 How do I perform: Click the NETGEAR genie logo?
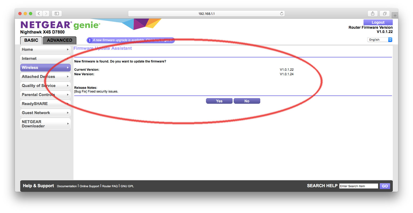(x=60, y=25)
